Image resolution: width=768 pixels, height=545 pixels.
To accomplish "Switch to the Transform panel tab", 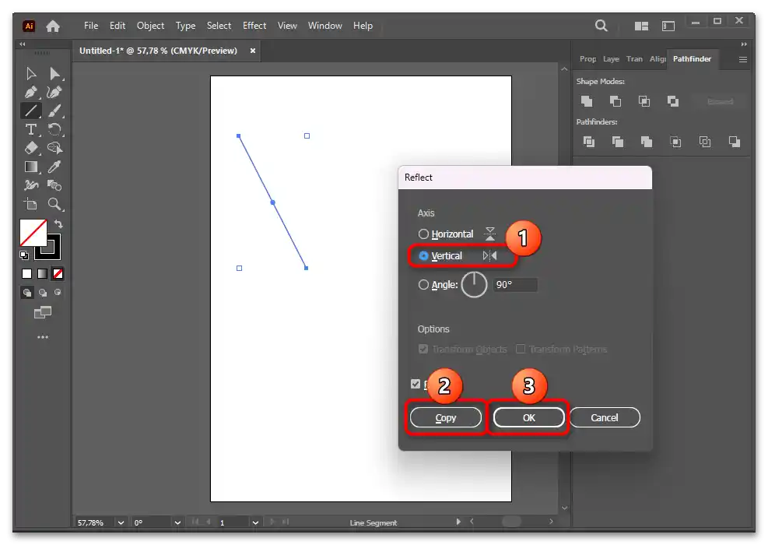I will [x=634, y=59].
